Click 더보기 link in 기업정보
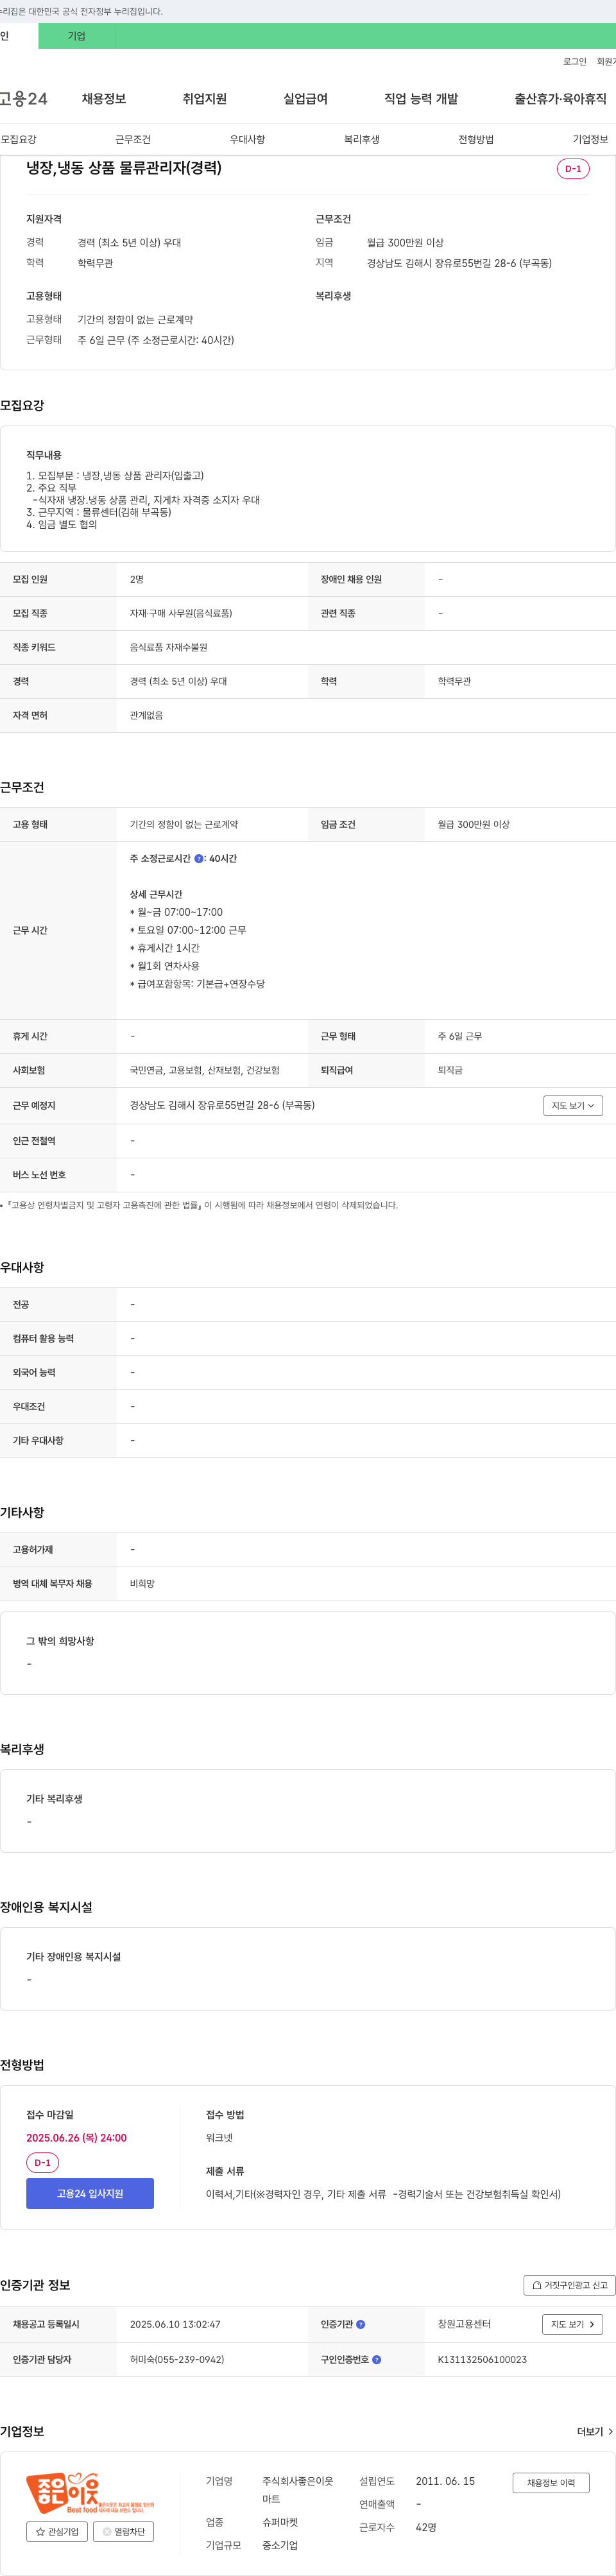Screen dimensions: 616x2576 point(595,2431)
